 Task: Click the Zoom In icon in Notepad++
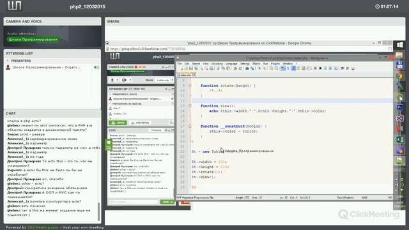[x=259, y=68]
